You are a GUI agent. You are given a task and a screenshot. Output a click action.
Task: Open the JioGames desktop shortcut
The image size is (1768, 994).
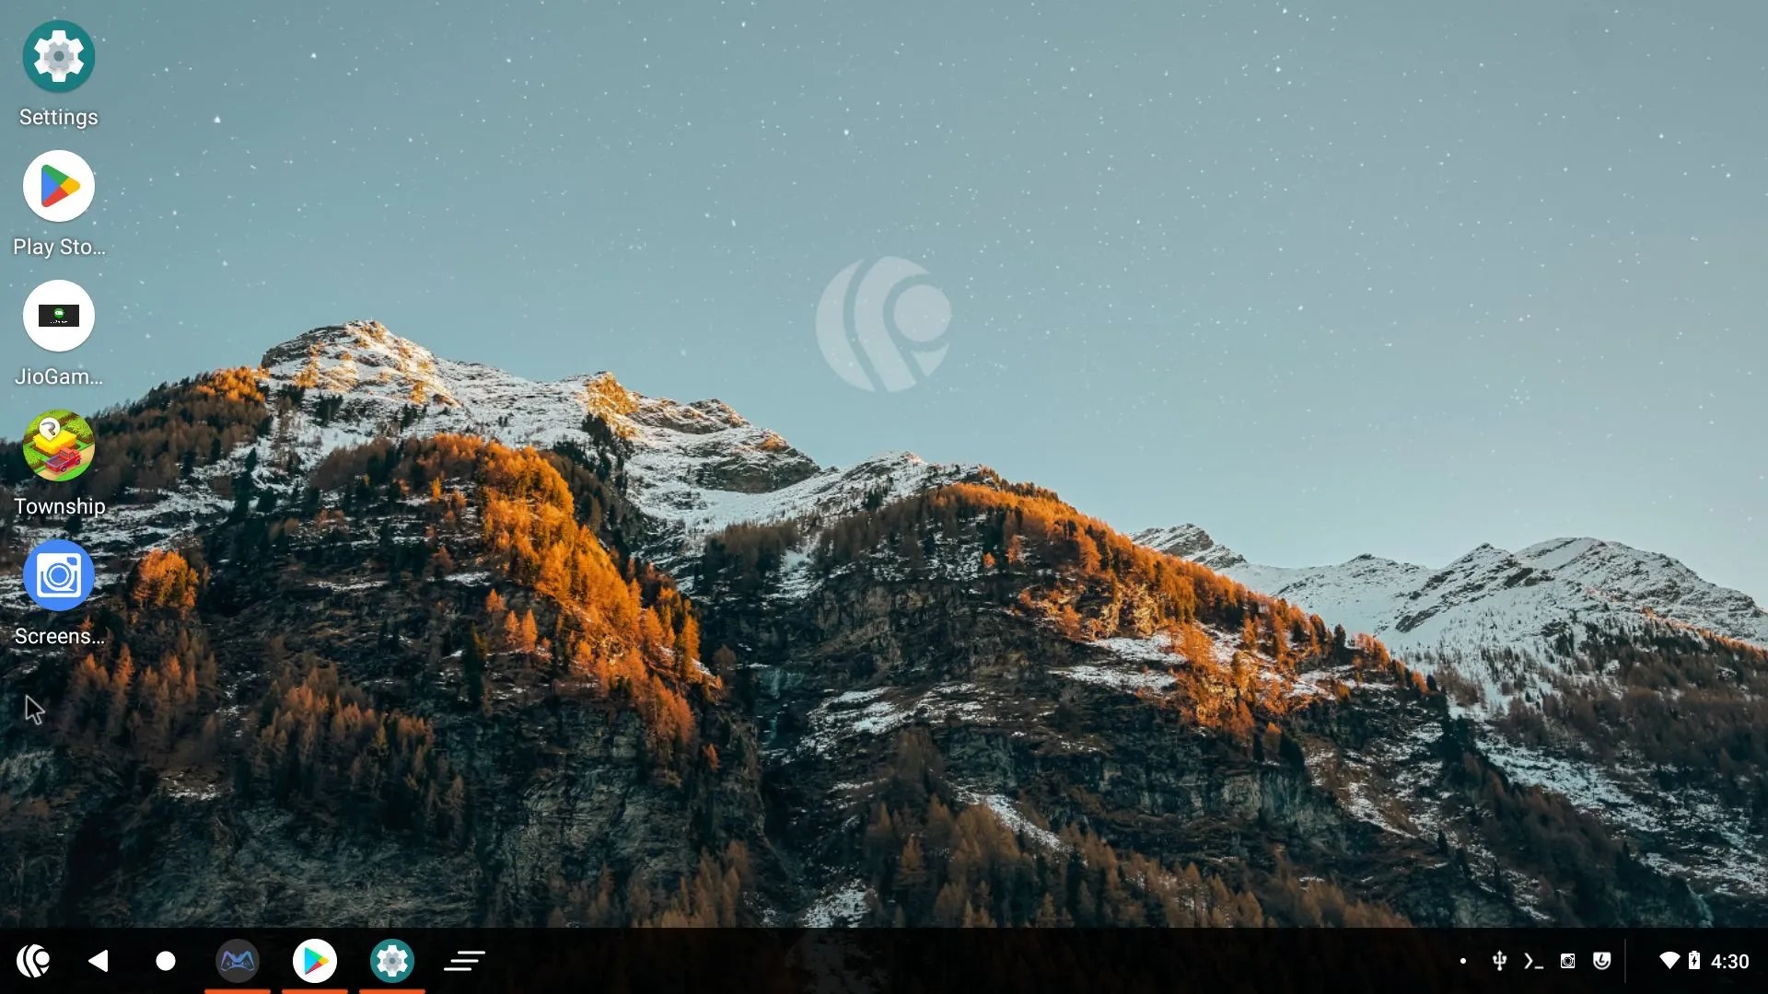click(58, 317)
